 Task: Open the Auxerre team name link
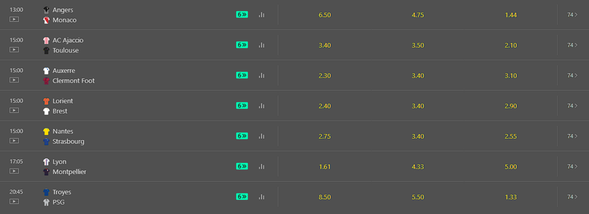coord(64,71)
